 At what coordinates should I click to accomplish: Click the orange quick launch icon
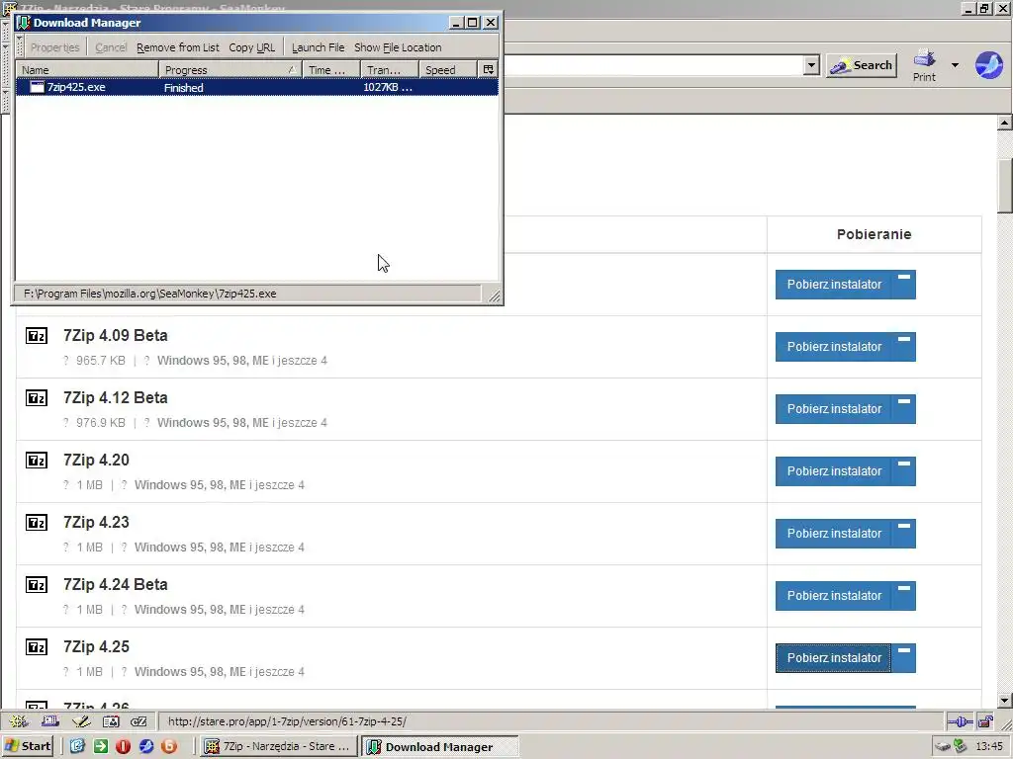169,746
